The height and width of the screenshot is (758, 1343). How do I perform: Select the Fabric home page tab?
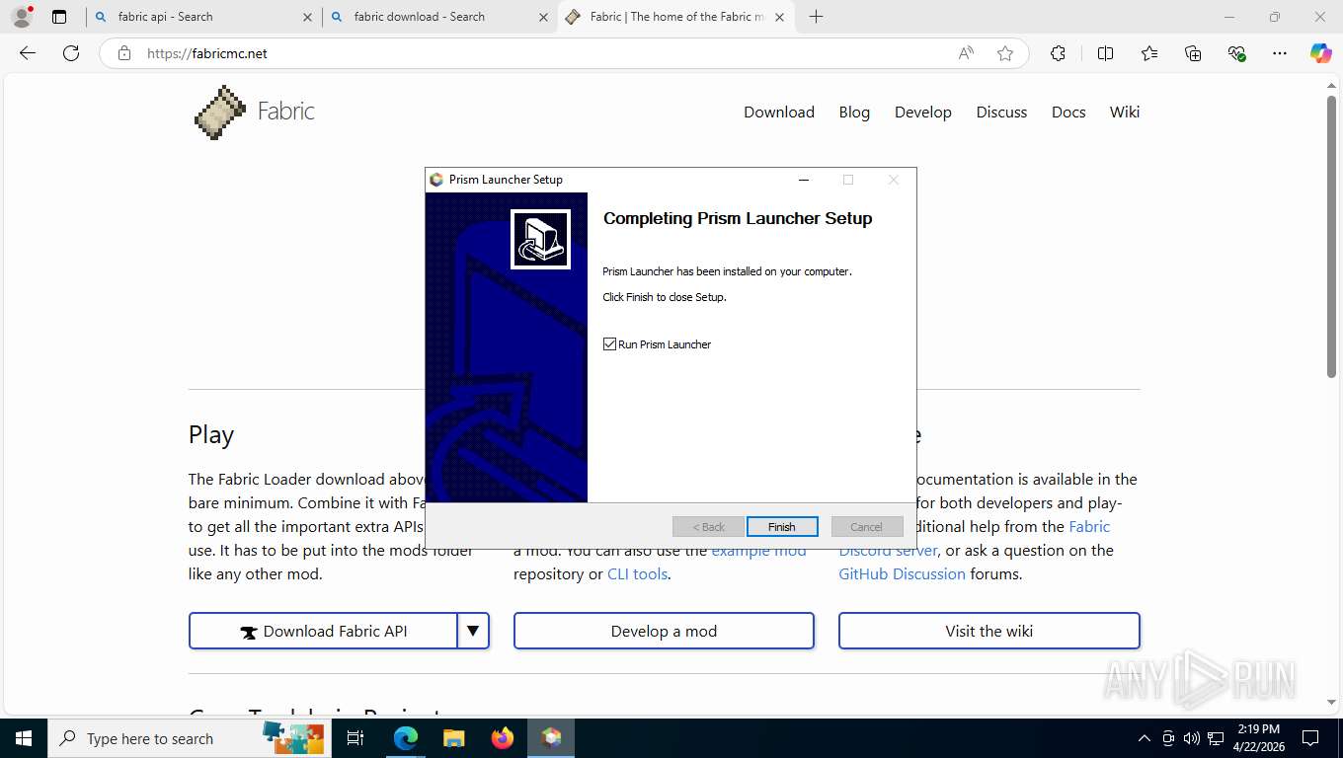coord(675,17)
